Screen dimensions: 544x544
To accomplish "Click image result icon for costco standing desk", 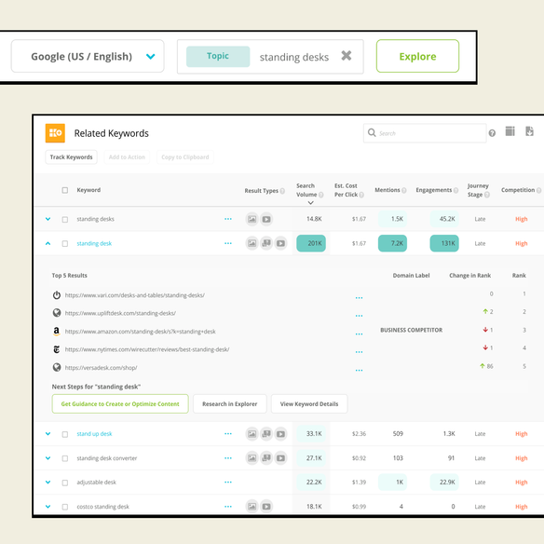I will click(x=252, y=507).
